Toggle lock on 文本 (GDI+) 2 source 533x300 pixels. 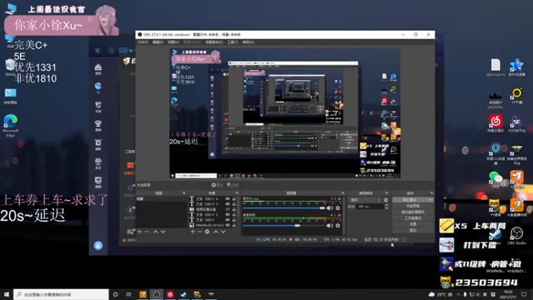tap(234, 215)
